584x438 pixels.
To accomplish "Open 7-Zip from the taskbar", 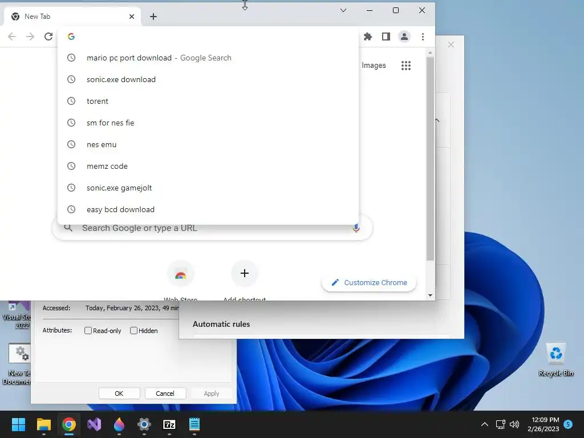I will tap(169, 424).
